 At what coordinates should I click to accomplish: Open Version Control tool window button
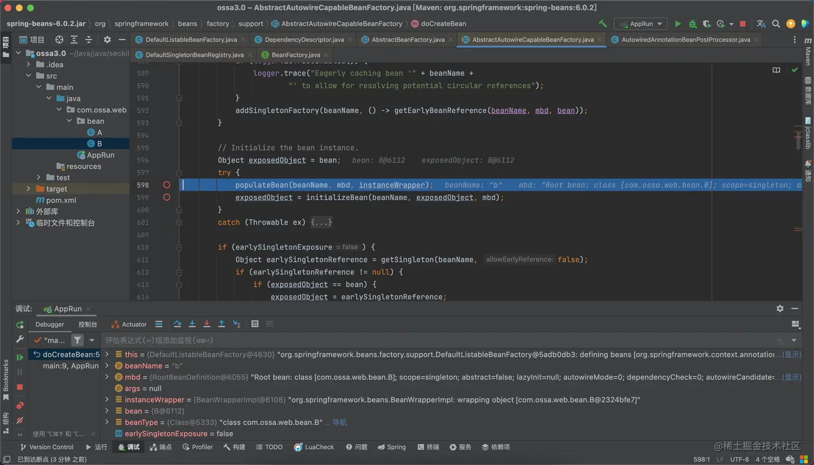click(46, 447)
